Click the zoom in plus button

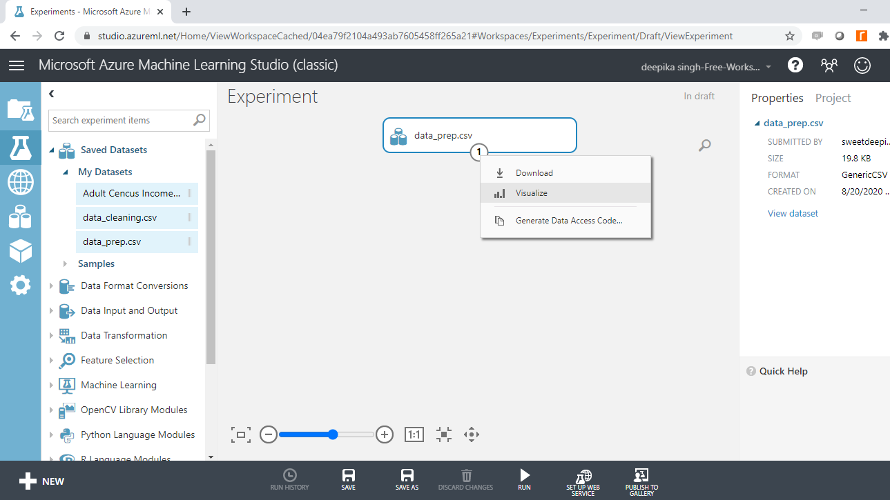(385, 434)
